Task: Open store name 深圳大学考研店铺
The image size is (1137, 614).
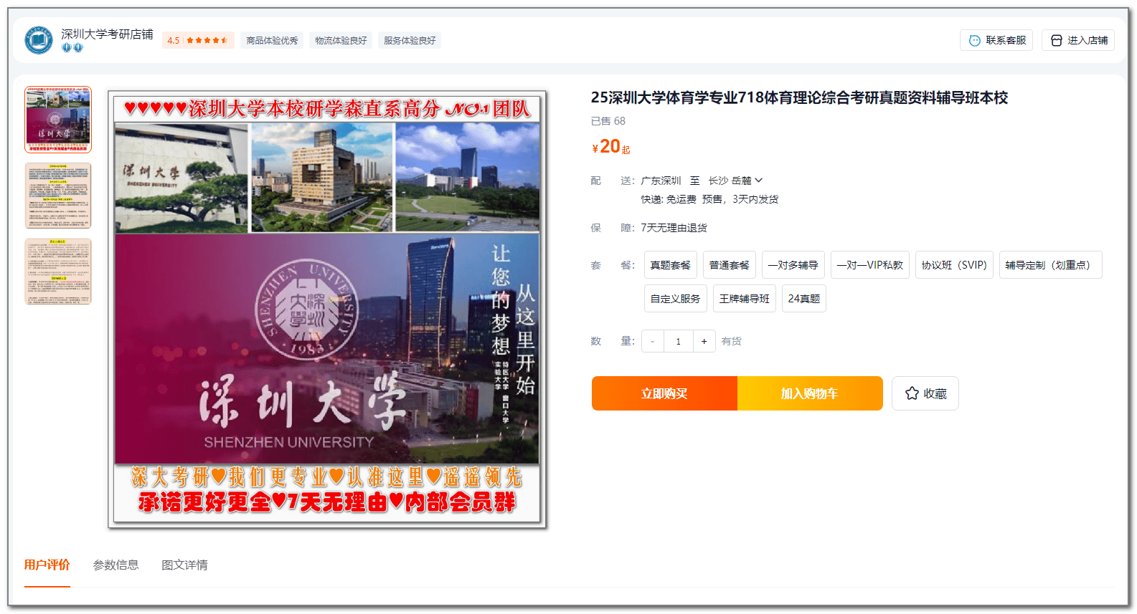Action: (107, 34)
